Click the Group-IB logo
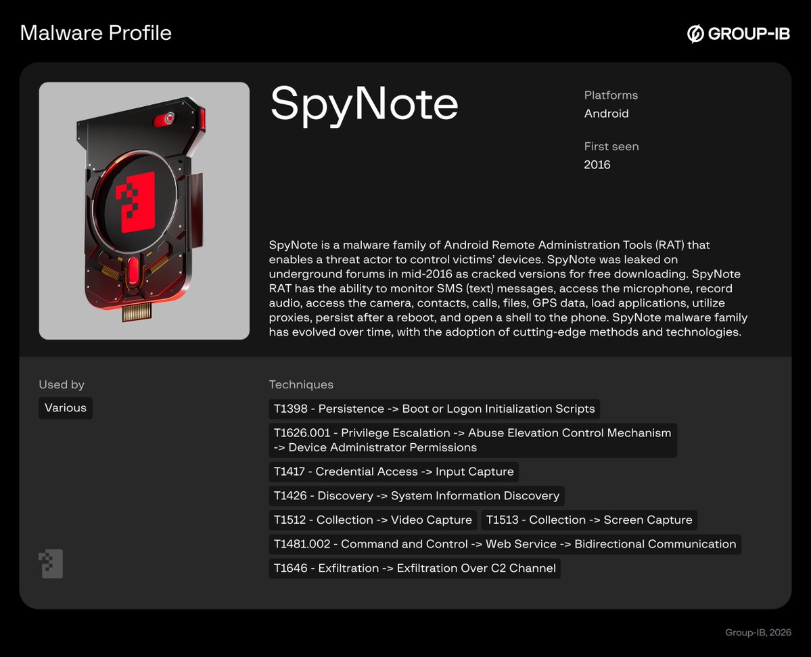Screen dimensions: 811x657 (x=738, y=34)
